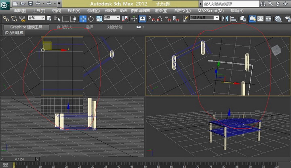Toggle the Percent Snap magnet
Image resolution: width=291 pixels, height=168 pixels.
click(168, 19)
